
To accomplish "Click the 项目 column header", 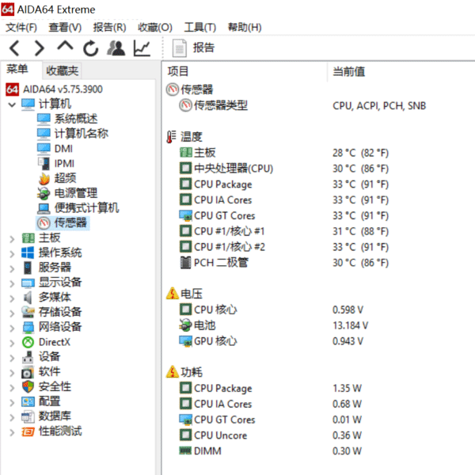I will click(x=178, y=71).
